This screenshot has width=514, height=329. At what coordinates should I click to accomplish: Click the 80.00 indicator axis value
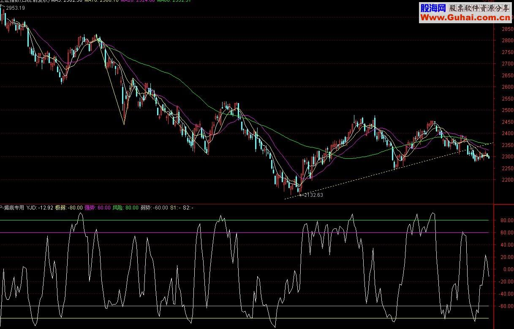tap(507, 220)
